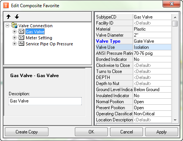The image size is (183, 141).
Task: Click the Meter Setting point feature icon
Action: [21, 37]
